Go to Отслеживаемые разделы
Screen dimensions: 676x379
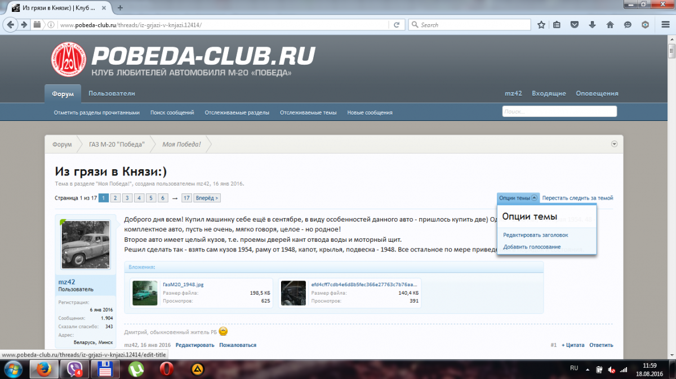click(237, 112)
